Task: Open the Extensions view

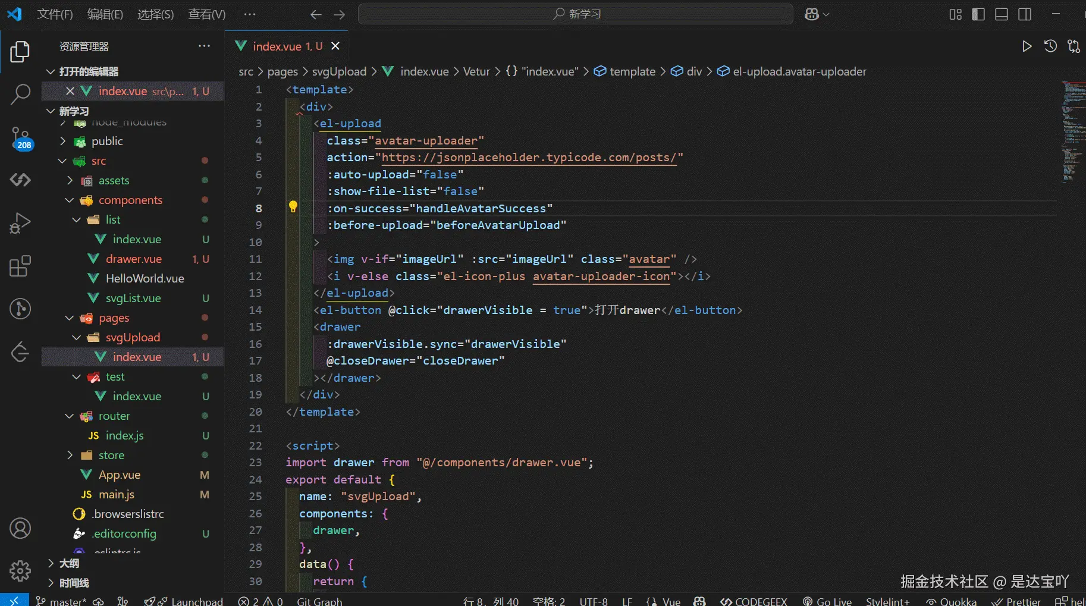Action: tap(20, 266)
